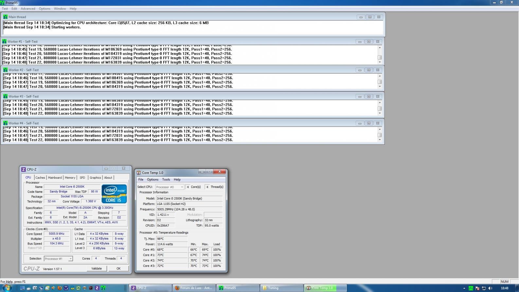The width and height of the screenshot is (519, 292).
Task: Click CPU-Z title bar Z icon
Action: (x=23, y=169)
